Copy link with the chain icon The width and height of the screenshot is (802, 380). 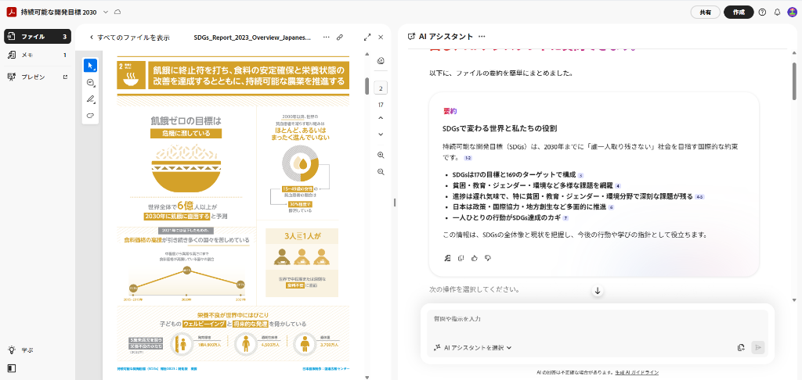point(340,38)
